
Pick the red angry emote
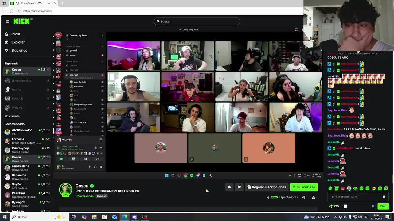click(x=343, y=188)
